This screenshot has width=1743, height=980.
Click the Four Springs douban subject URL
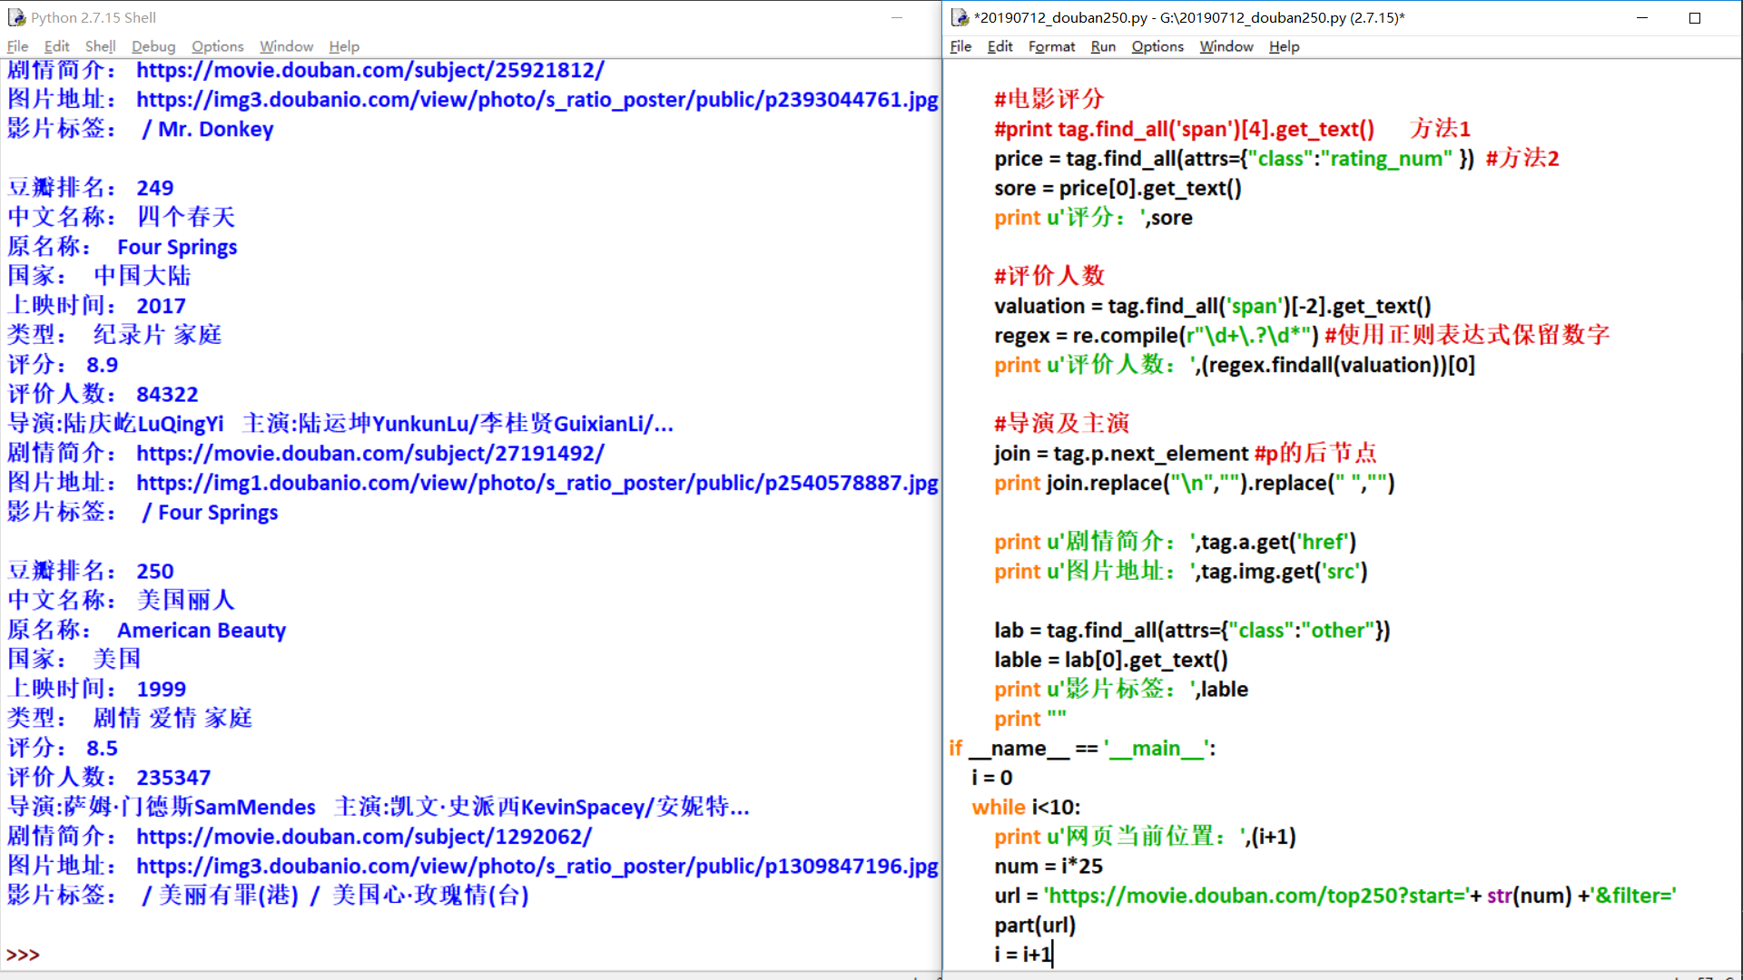pyautogui.click(x=370, y=454)
